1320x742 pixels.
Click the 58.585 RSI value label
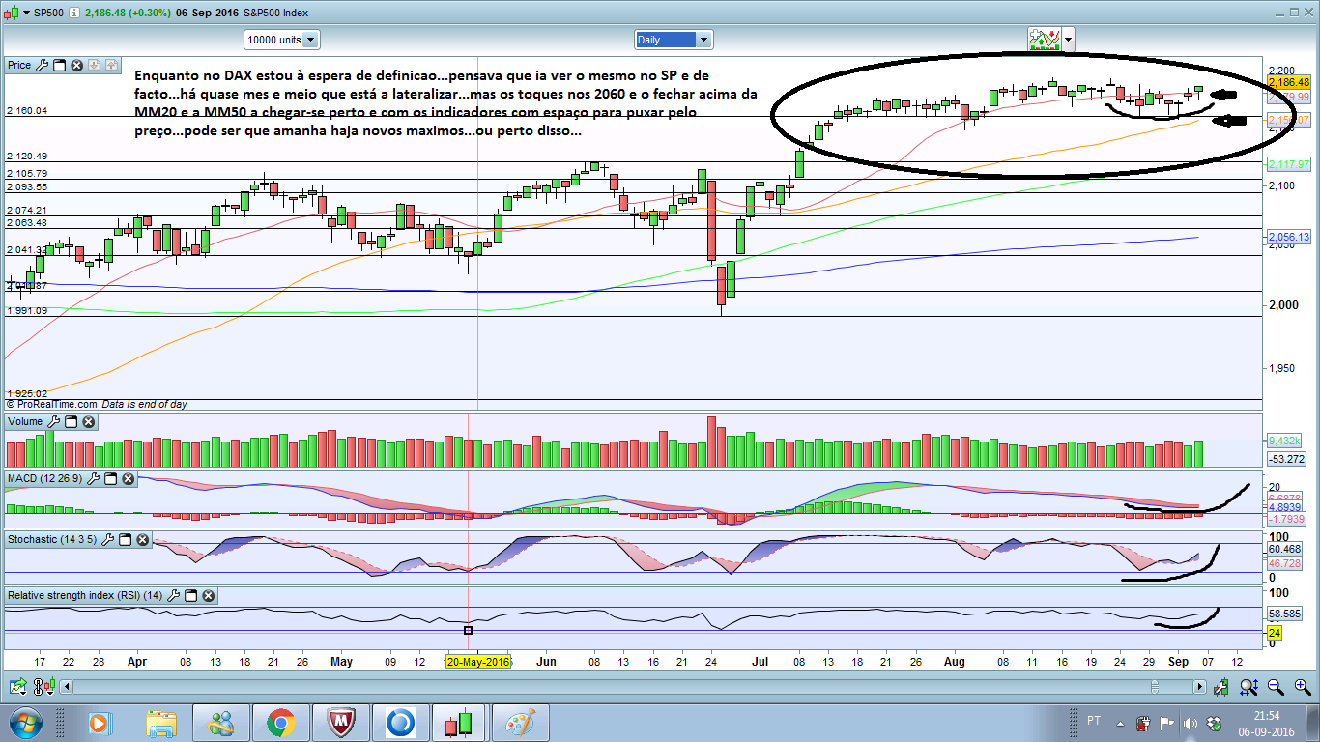(1284, 614)
